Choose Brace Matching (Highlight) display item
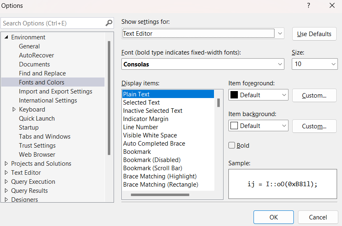 160,176
